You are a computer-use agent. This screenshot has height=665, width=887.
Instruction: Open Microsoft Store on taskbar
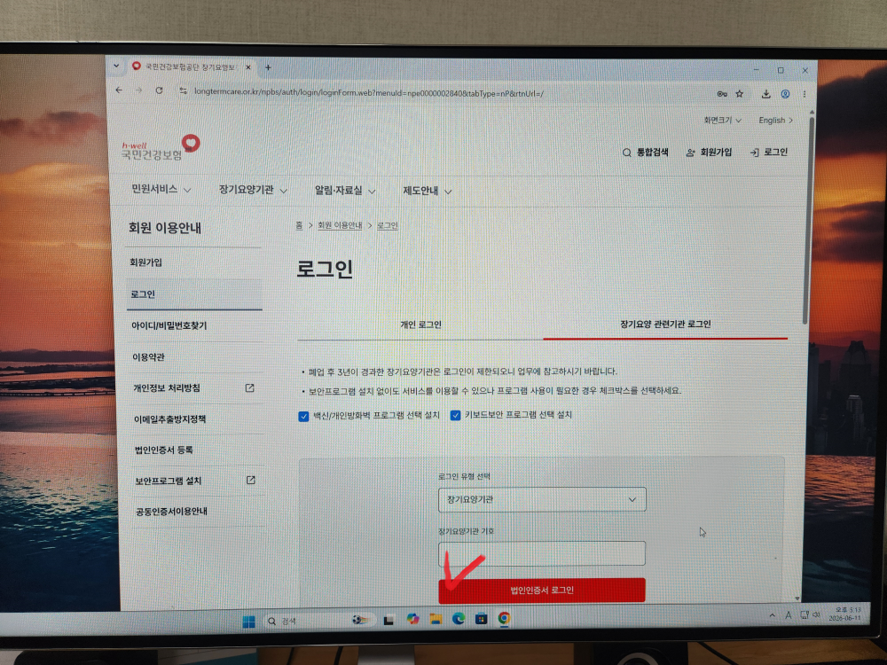click(481, 618)
